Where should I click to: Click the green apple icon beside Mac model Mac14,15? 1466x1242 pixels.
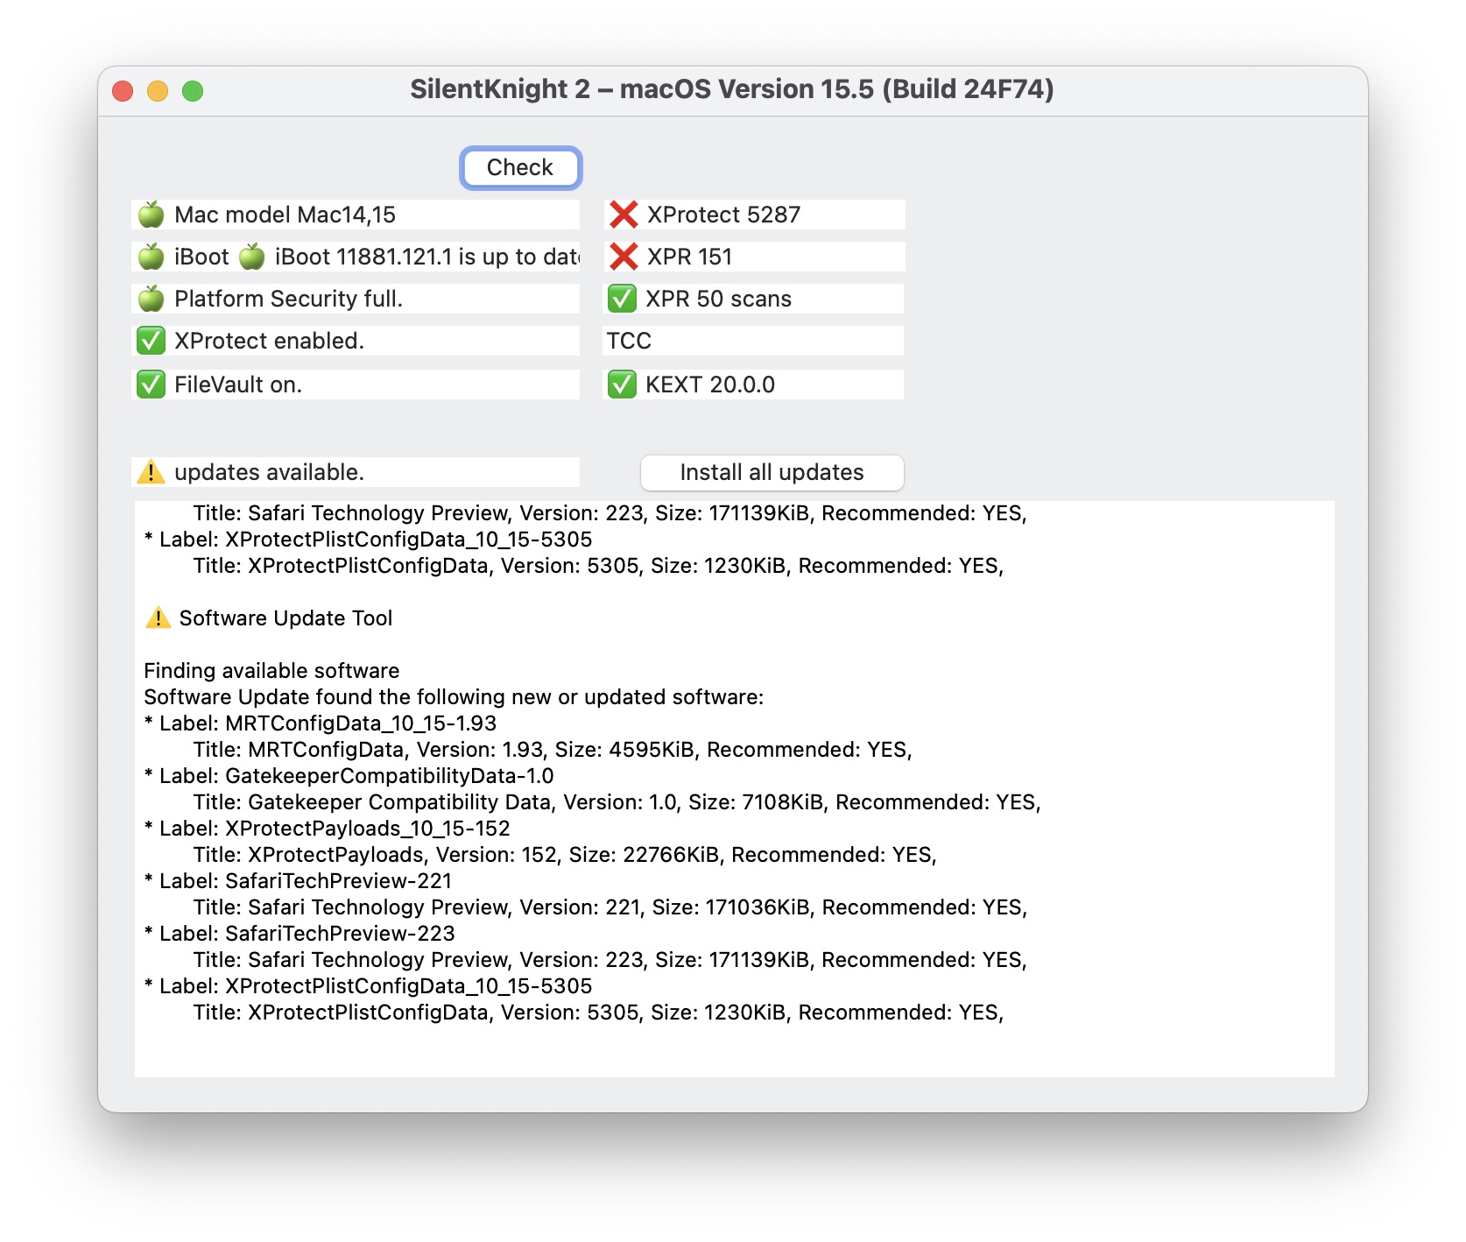point(151,215)
